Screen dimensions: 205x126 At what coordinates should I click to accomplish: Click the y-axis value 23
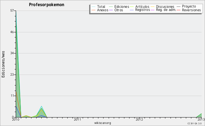click(12, 75)
